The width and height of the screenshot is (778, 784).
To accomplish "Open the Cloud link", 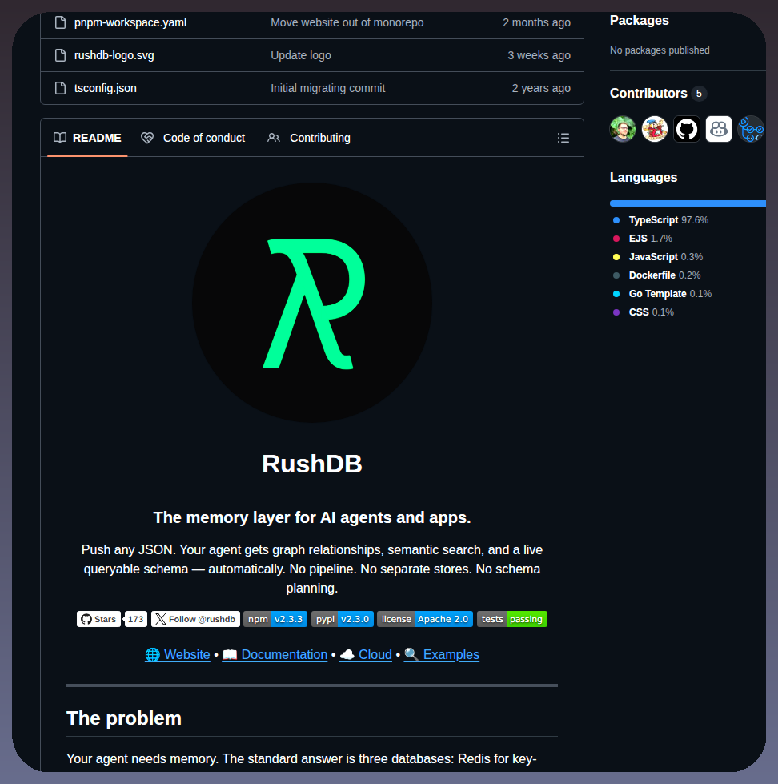I will coord(366,654).
